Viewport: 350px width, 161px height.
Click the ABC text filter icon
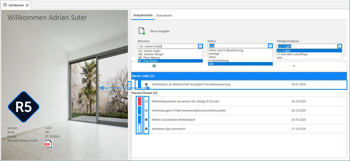[x=154, y=66]
